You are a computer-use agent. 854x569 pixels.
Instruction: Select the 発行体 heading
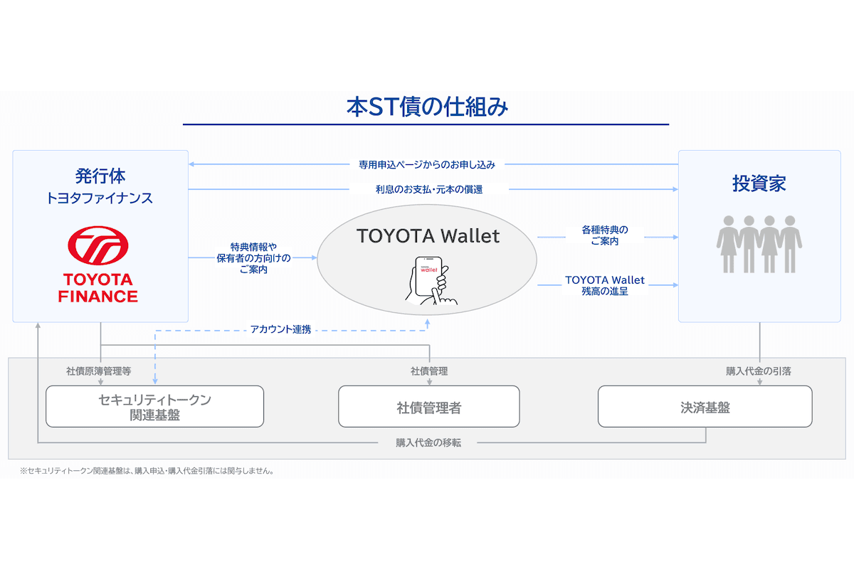pos(100,176)
